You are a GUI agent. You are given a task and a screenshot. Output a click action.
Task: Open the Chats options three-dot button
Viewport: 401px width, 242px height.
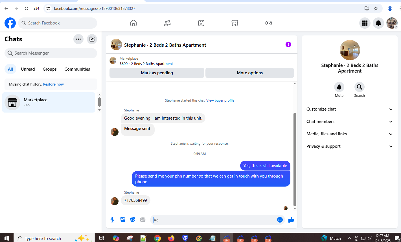(x=78, y=39)
